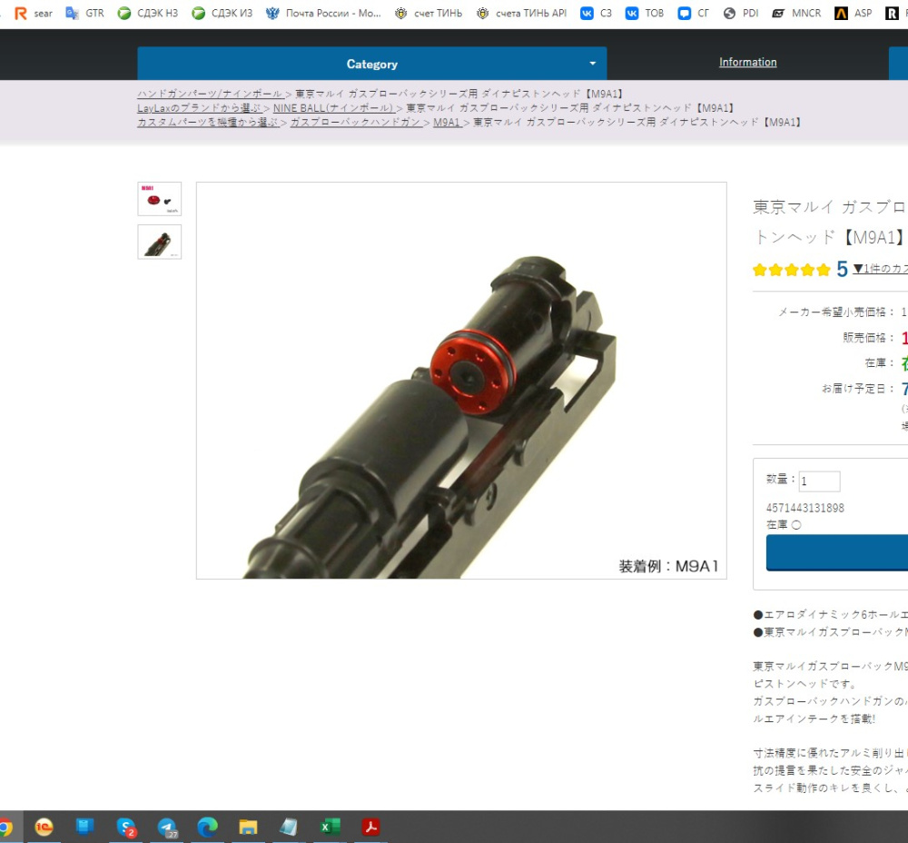Click the main M9A1 product image
Viewport: 908px width, 843px height.
pyautogui.click(x=461, y=381)
